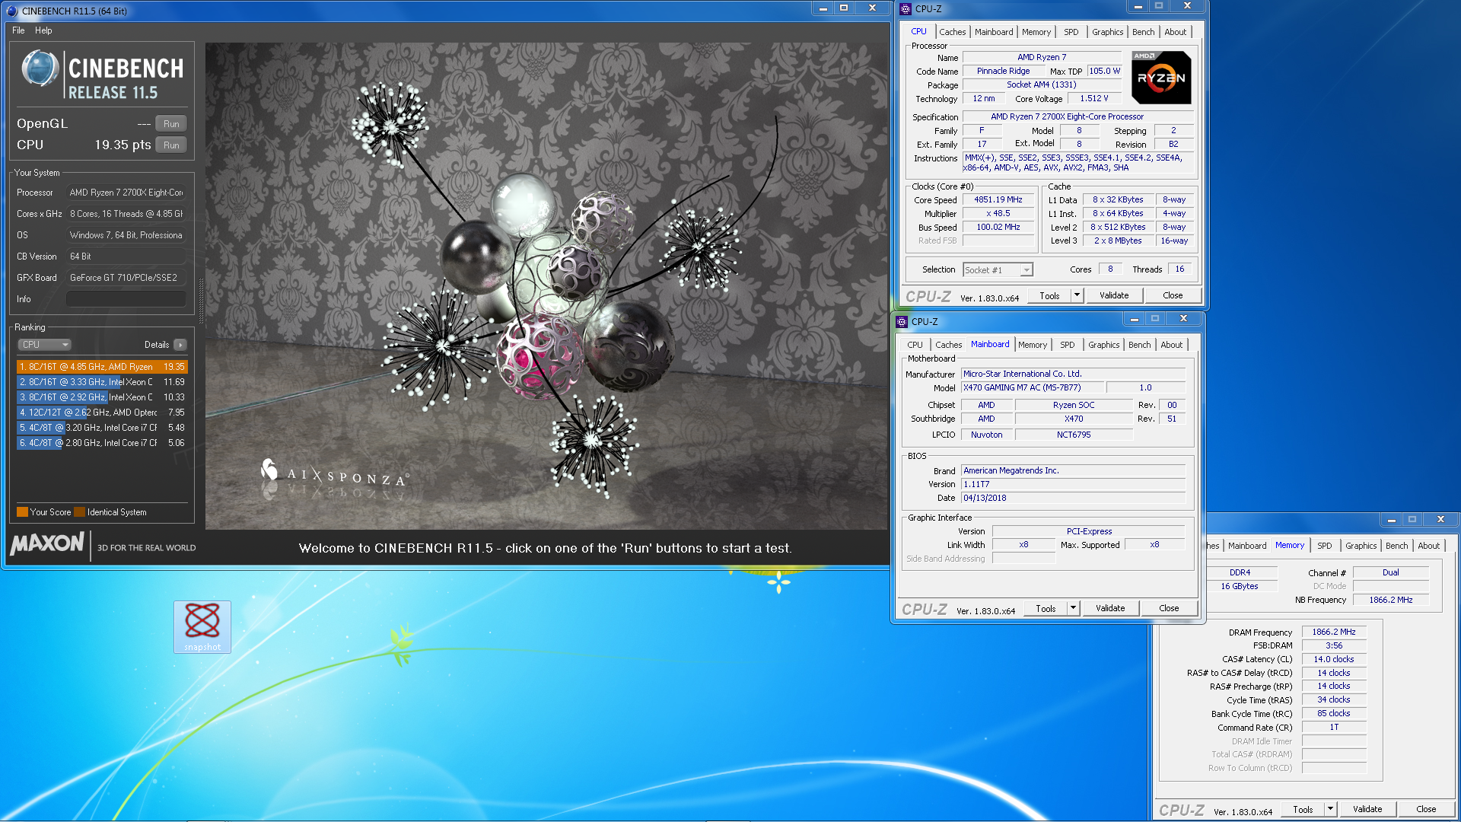
Task: Click the Cinebench title bar app icon
Action: 11,11
